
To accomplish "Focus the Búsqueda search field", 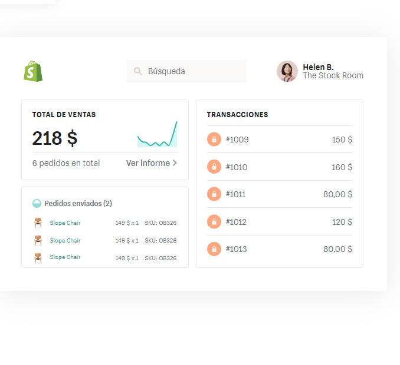I will [x=186, y=71].
